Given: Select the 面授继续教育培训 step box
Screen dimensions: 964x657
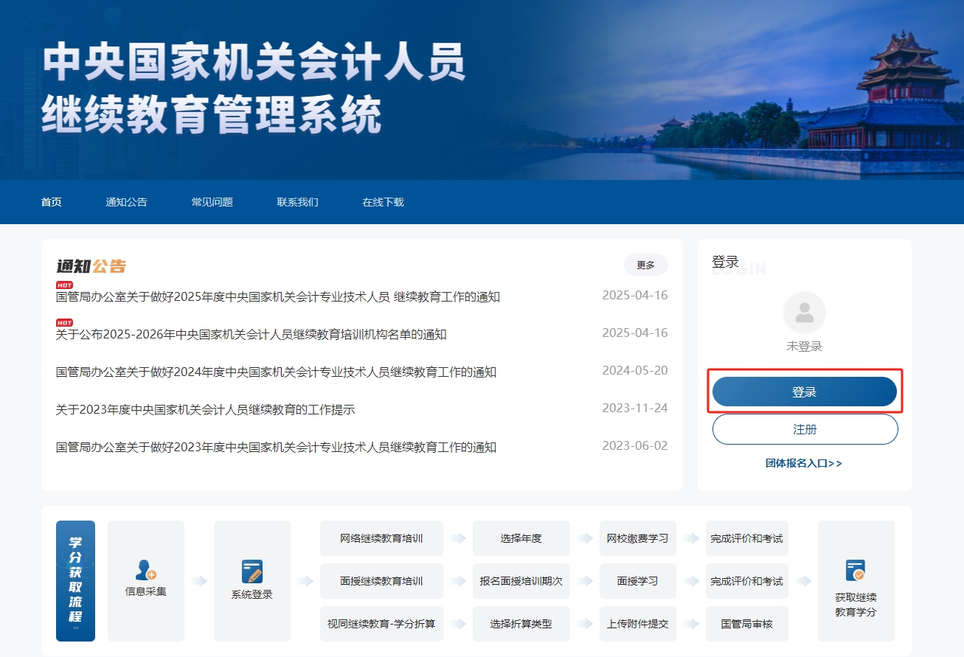Looking at the screenshot, I should pyautogui.click(x=381, y=581).
